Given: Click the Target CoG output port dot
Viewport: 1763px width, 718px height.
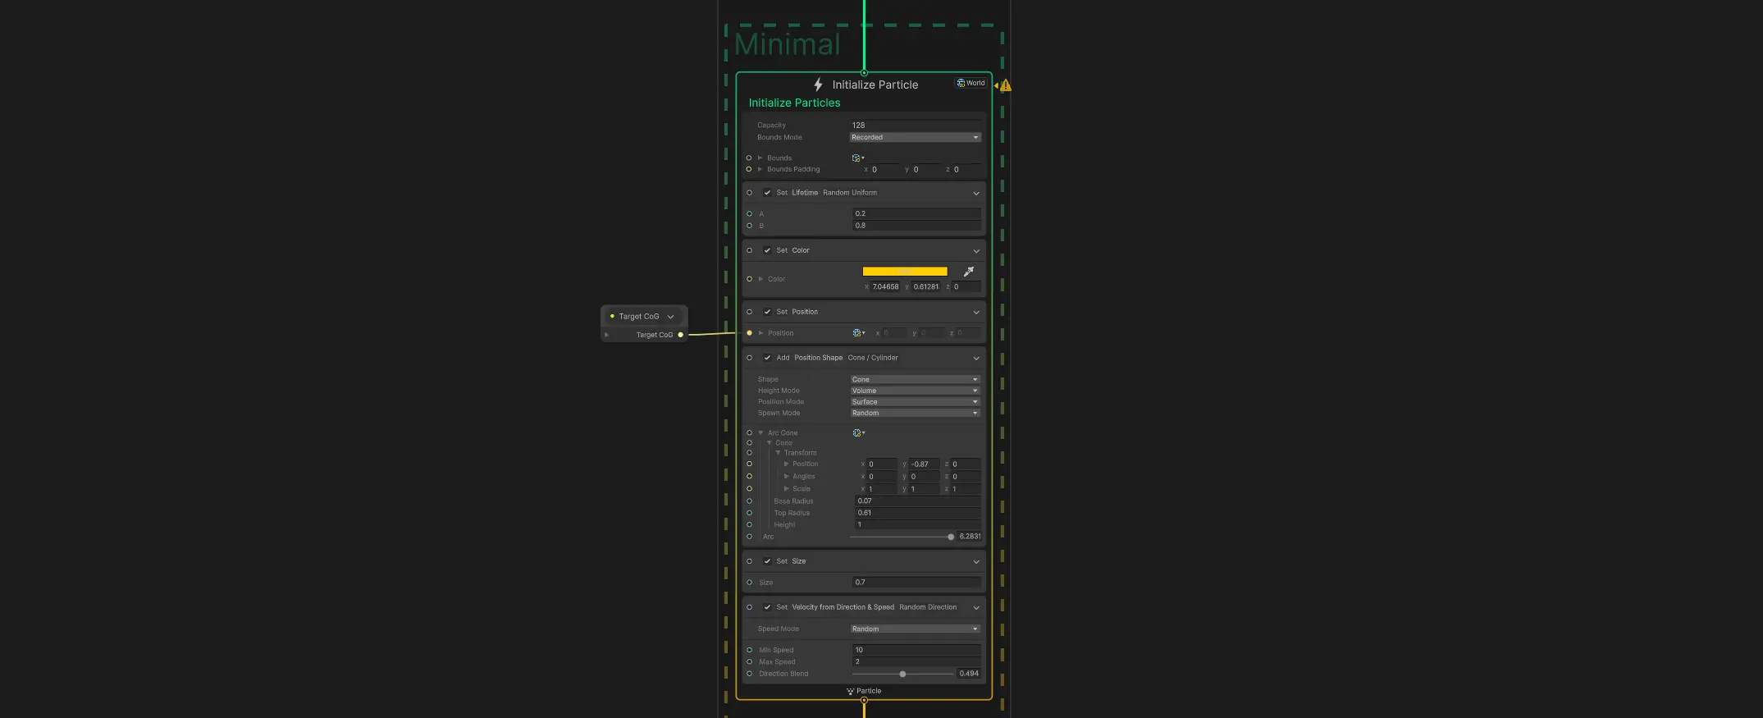Looking at the screenshot, I should click(680, 335).
